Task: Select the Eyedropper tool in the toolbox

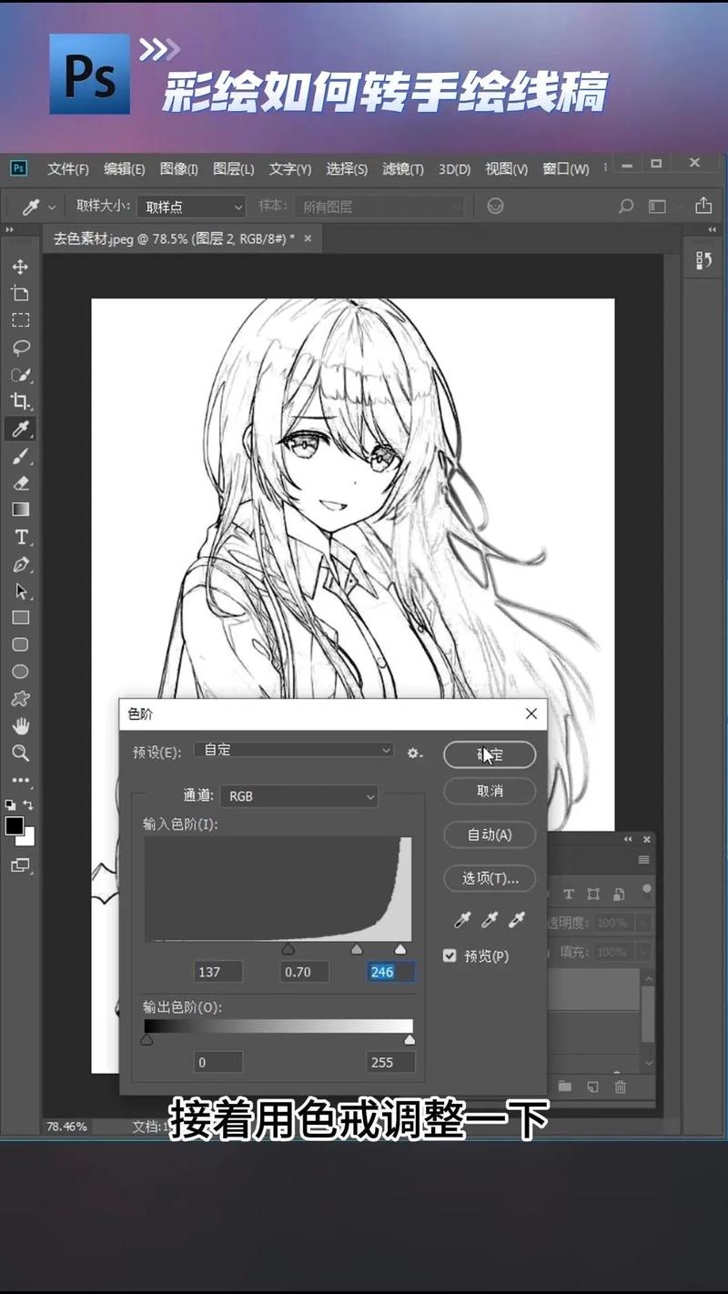Action: coord(20,429)
